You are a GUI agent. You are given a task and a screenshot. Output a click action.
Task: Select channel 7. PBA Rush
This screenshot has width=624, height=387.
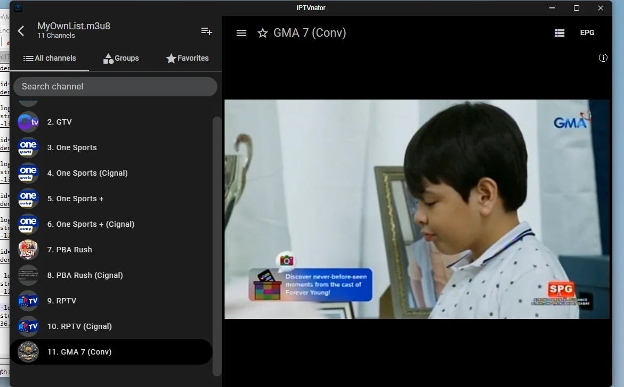click(x=111, y=250)
